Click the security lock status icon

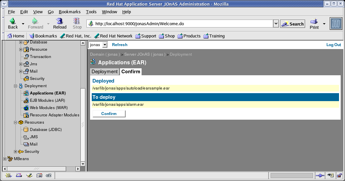[x=339, y=175]
